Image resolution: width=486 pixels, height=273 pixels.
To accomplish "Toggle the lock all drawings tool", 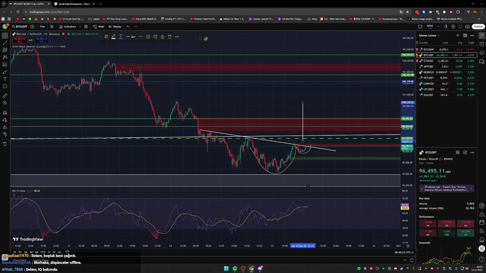I will click(5, 127).
